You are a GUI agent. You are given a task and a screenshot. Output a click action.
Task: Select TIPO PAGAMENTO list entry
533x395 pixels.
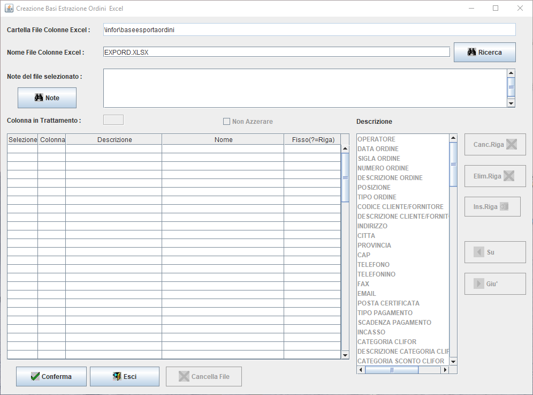[x=403, y=313]
